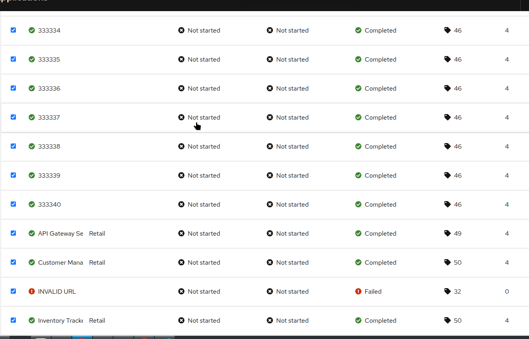Viewport: 529px width, 339px height.
Task: Click the Retail label in Inventory Tracker row
Action: pos(97,320)
